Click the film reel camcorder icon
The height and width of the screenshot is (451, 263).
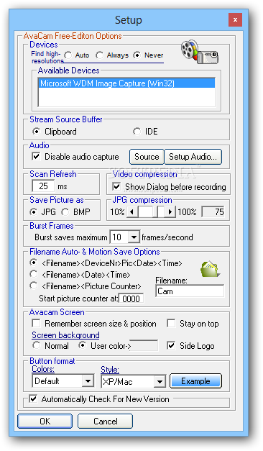(x=200, y=52)
